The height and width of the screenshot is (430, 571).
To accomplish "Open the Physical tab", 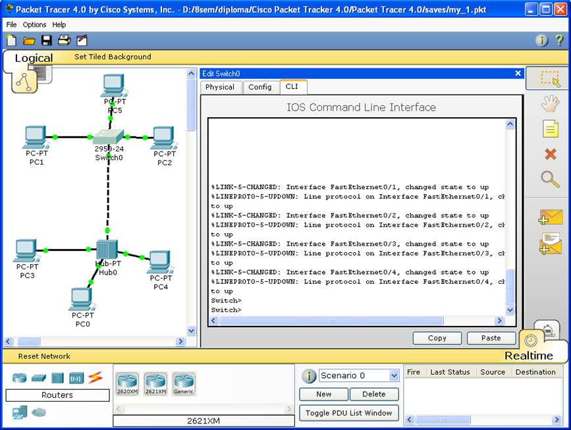I will click(x=220, y=87).
